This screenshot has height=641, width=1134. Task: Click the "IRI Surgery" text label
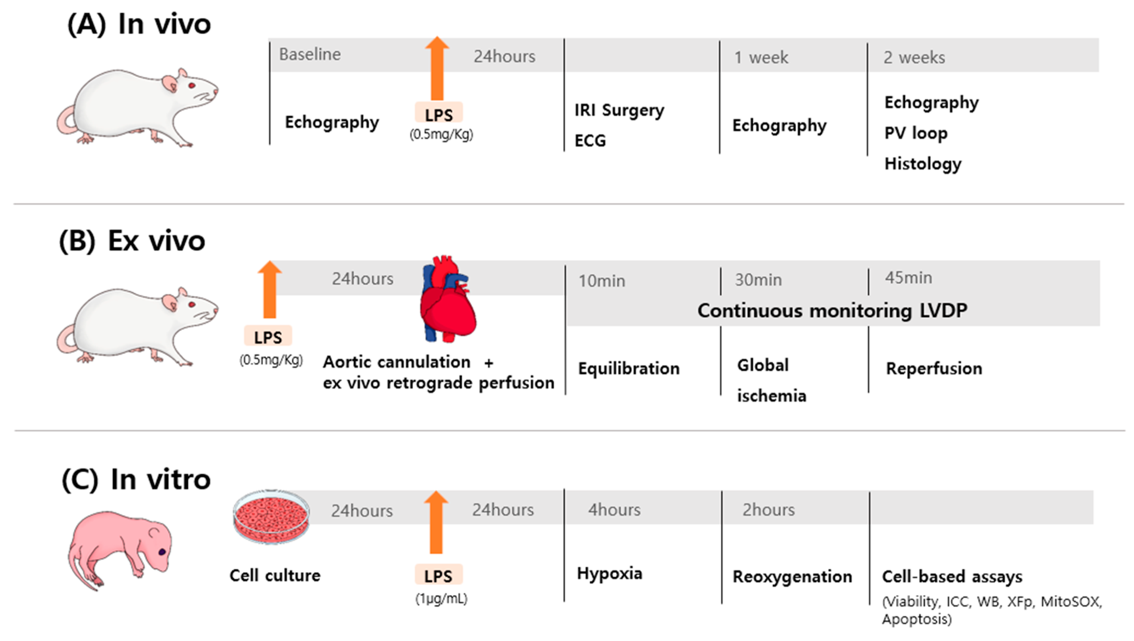point(619,110)
